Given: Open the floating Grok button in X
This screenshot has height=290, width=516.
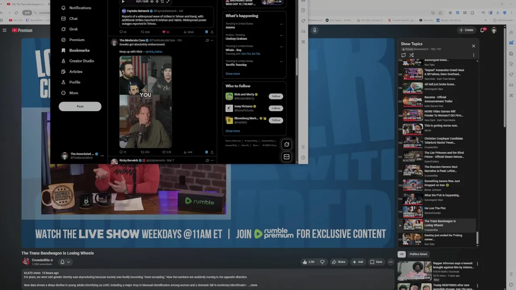Looking at the screenshot, I should point(287,144).
